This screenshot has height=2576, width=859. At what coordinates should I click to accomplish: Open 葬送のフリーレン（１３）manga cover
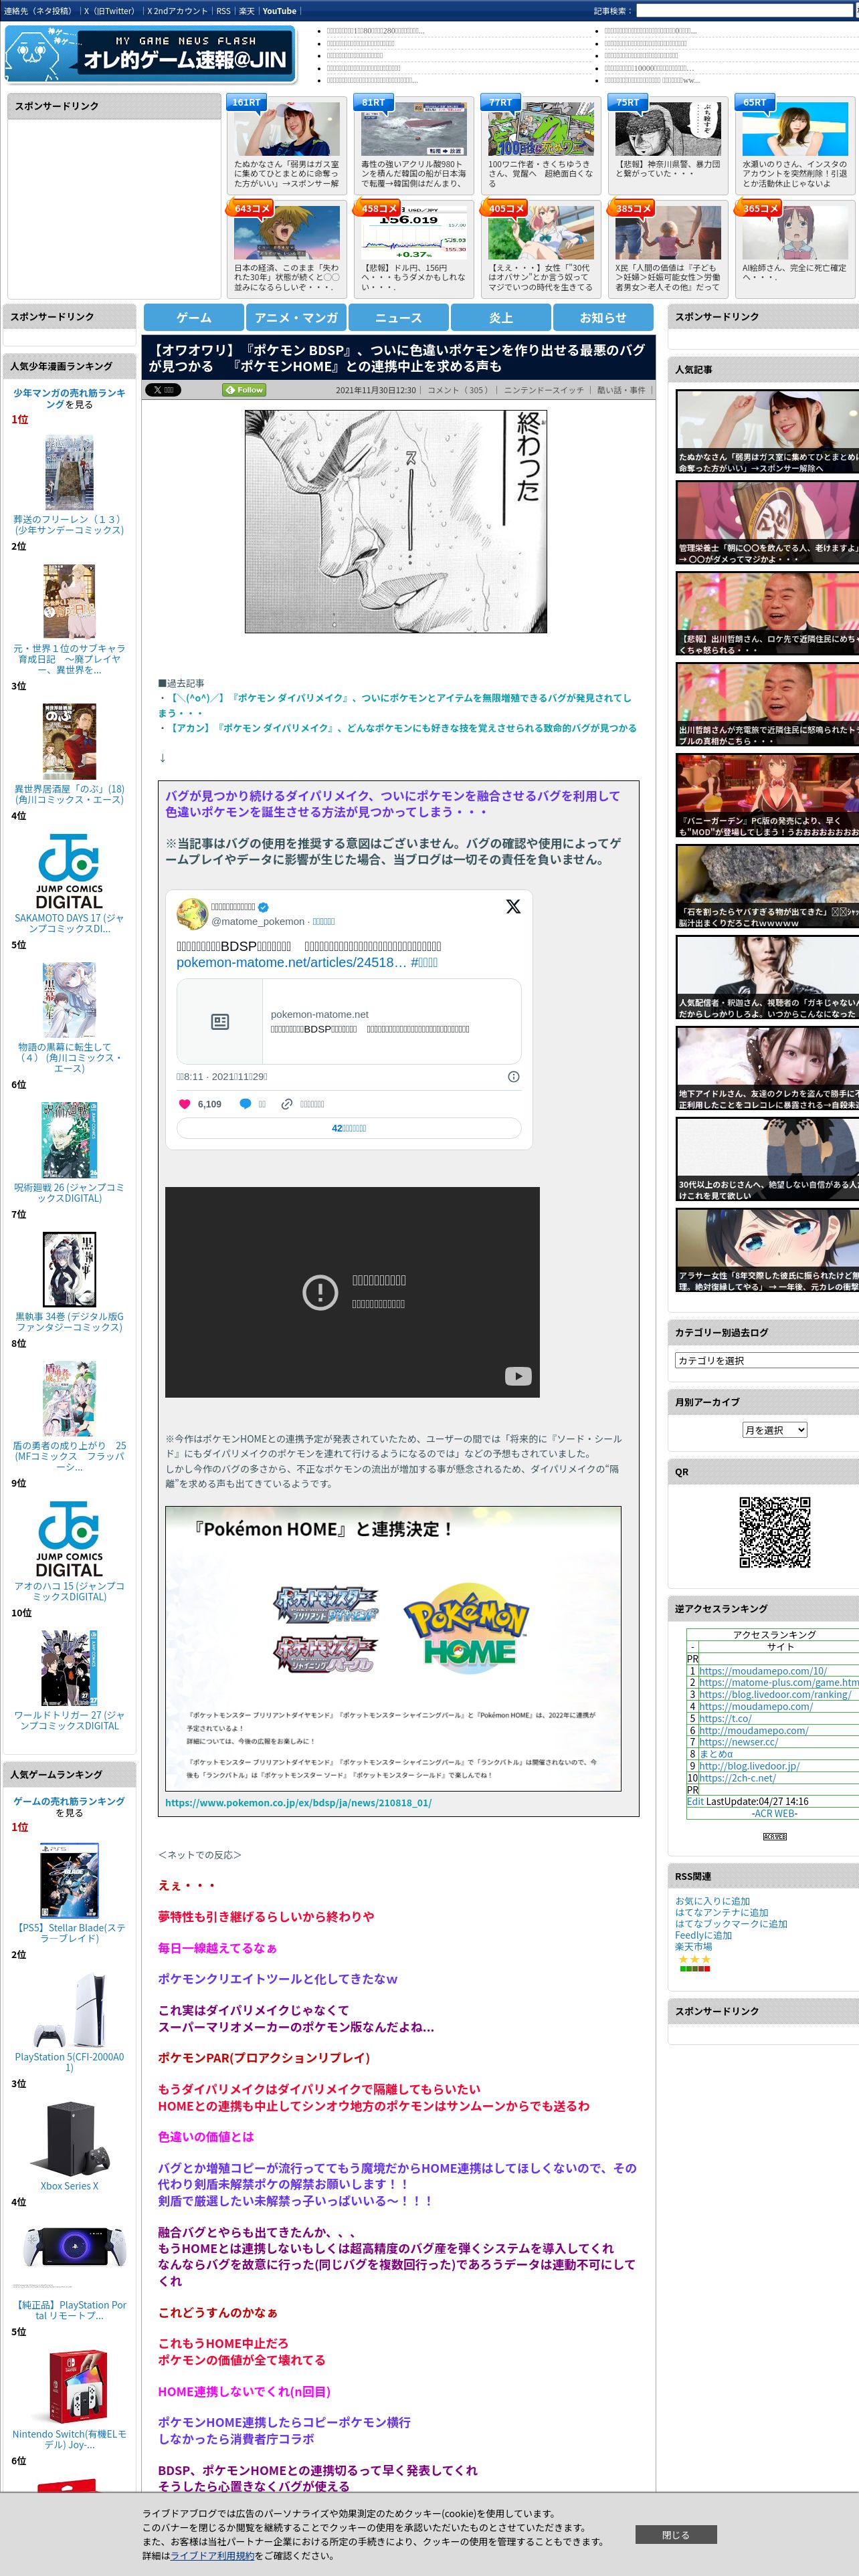coord(69,472)
